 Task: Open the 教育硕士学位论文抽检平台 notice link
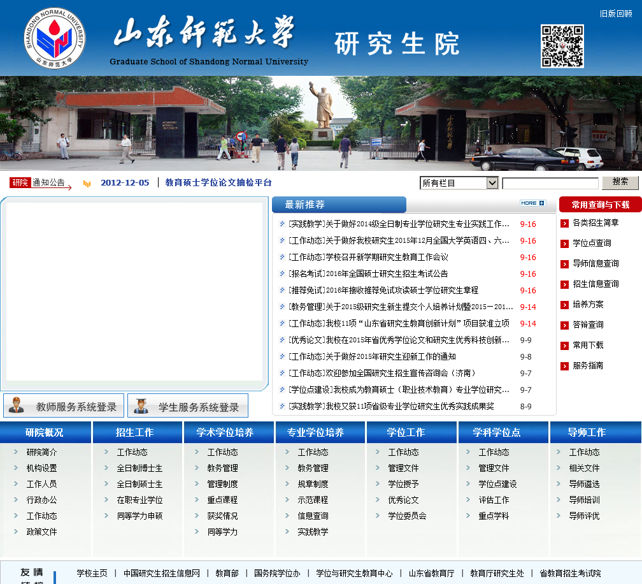click(218, 182)
